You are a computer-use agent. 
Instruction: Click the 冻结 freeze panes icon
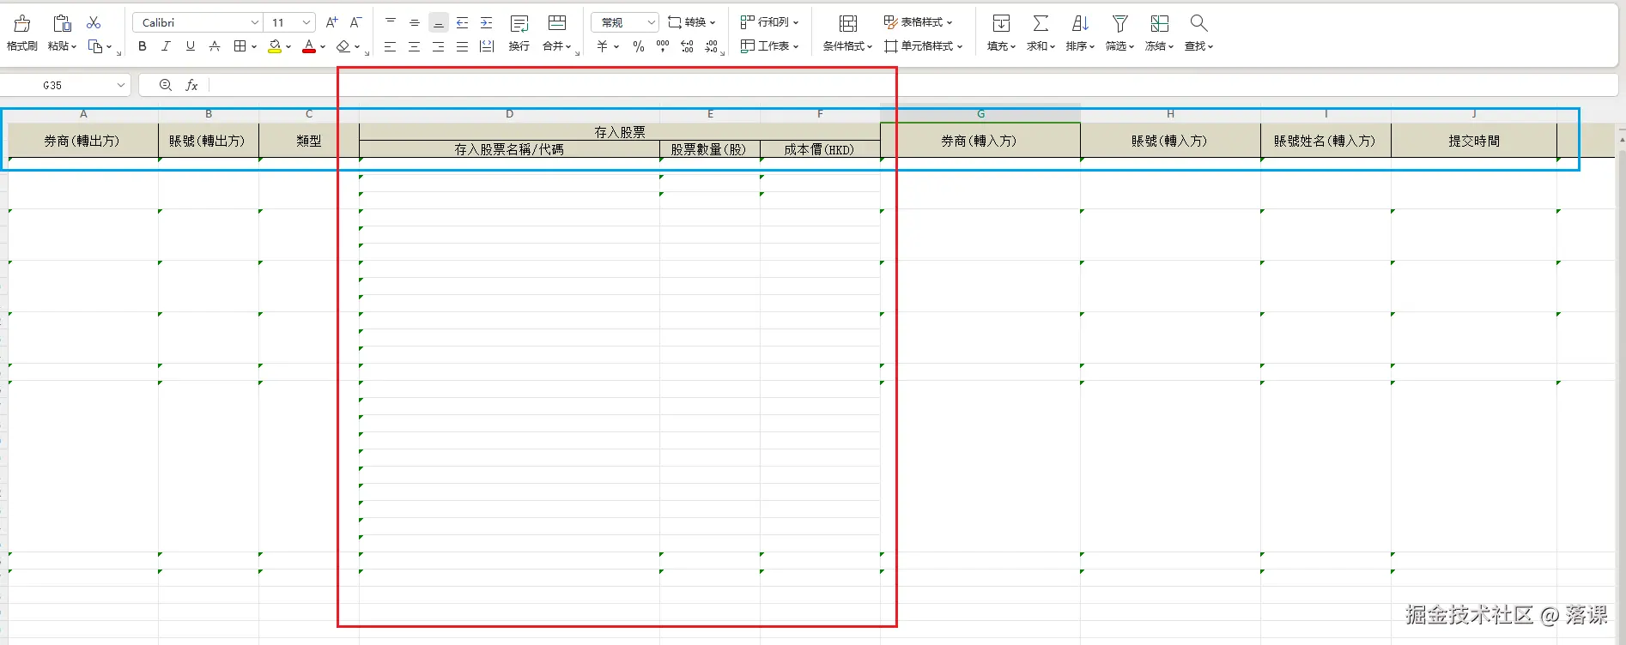[x=1160, y=23]
